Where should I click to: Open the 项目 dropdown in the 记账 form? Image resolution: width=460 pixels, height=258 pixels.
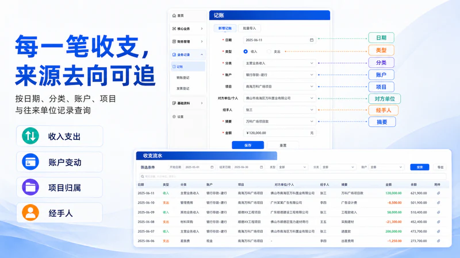(x=279, y=87)
